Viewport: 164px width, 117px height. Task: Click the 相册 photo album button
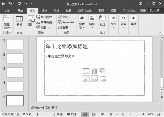41,28
